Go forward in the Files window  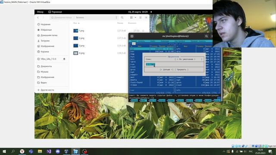coord(43,18)
